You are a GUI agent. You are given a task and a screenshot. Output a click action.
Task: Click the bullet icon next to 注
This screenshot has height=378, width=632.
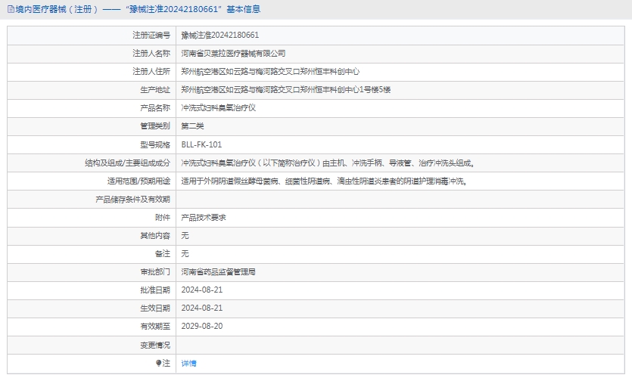158,363
